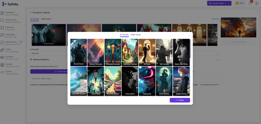The image size is (261, 124).
Task: Open the notifications bell icon
Action: point(250,3)
